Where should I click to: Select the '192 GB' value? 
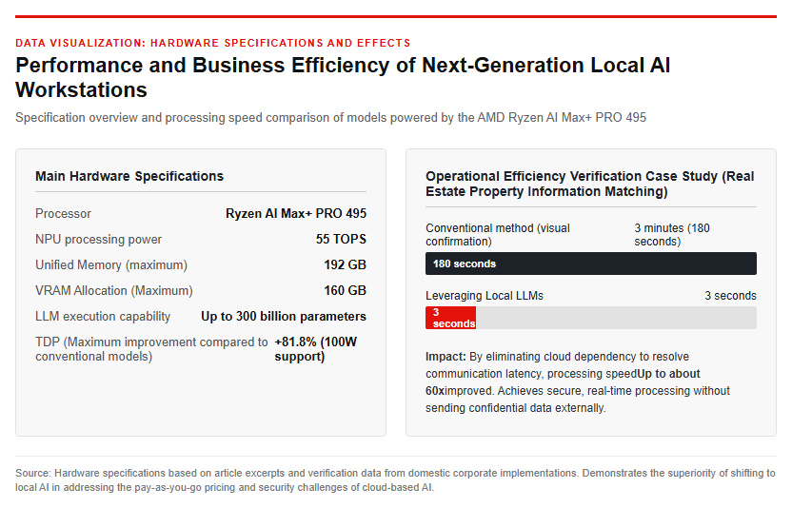[x=345, y=265]
